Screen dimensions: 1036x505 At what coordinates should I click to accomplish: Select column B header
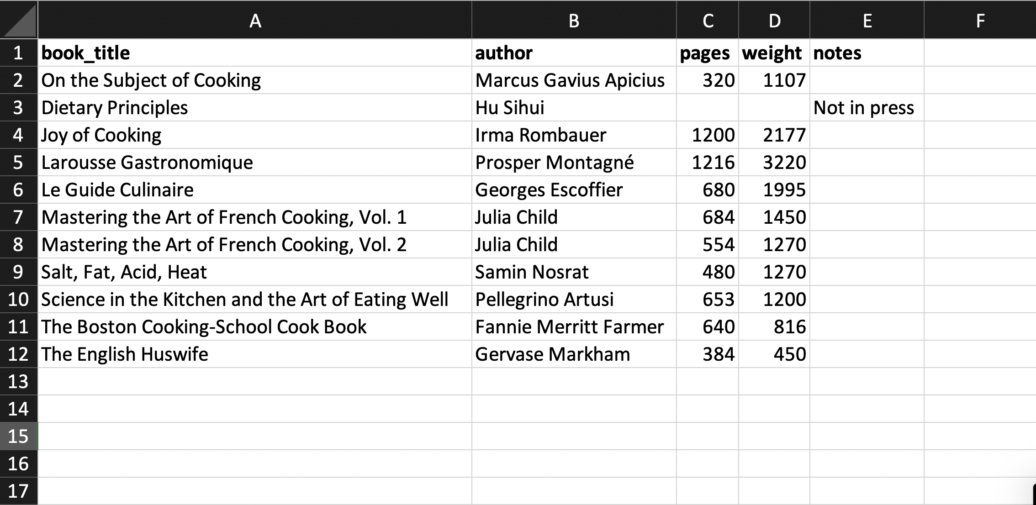pyautogui.click(x=574, y=20)
